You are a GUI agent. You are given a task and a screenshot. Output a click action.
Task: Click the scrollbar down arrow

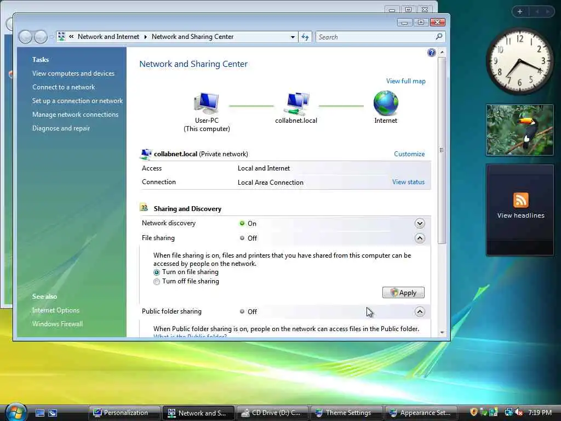(442, 333)
